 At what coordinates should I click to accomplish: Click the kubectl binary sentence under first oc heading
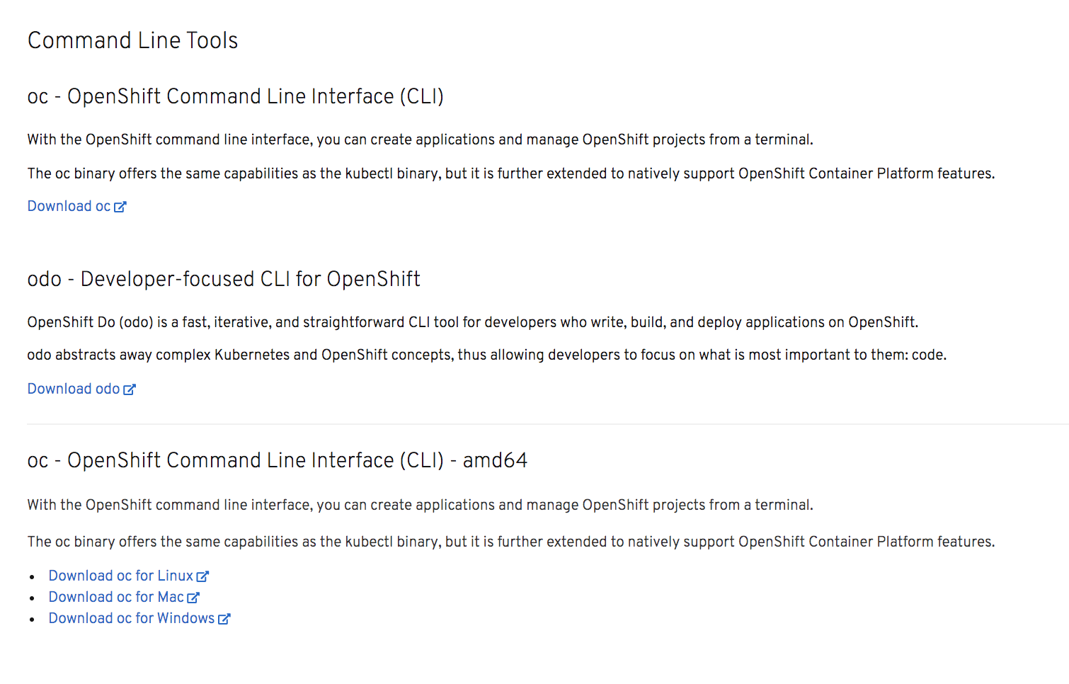(x=511, y=173)
